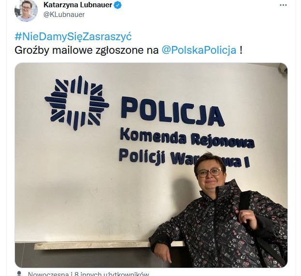Open the tweet's three-dot more menu
The width and height of the screenshot is (301, 276).
(283, 5)
